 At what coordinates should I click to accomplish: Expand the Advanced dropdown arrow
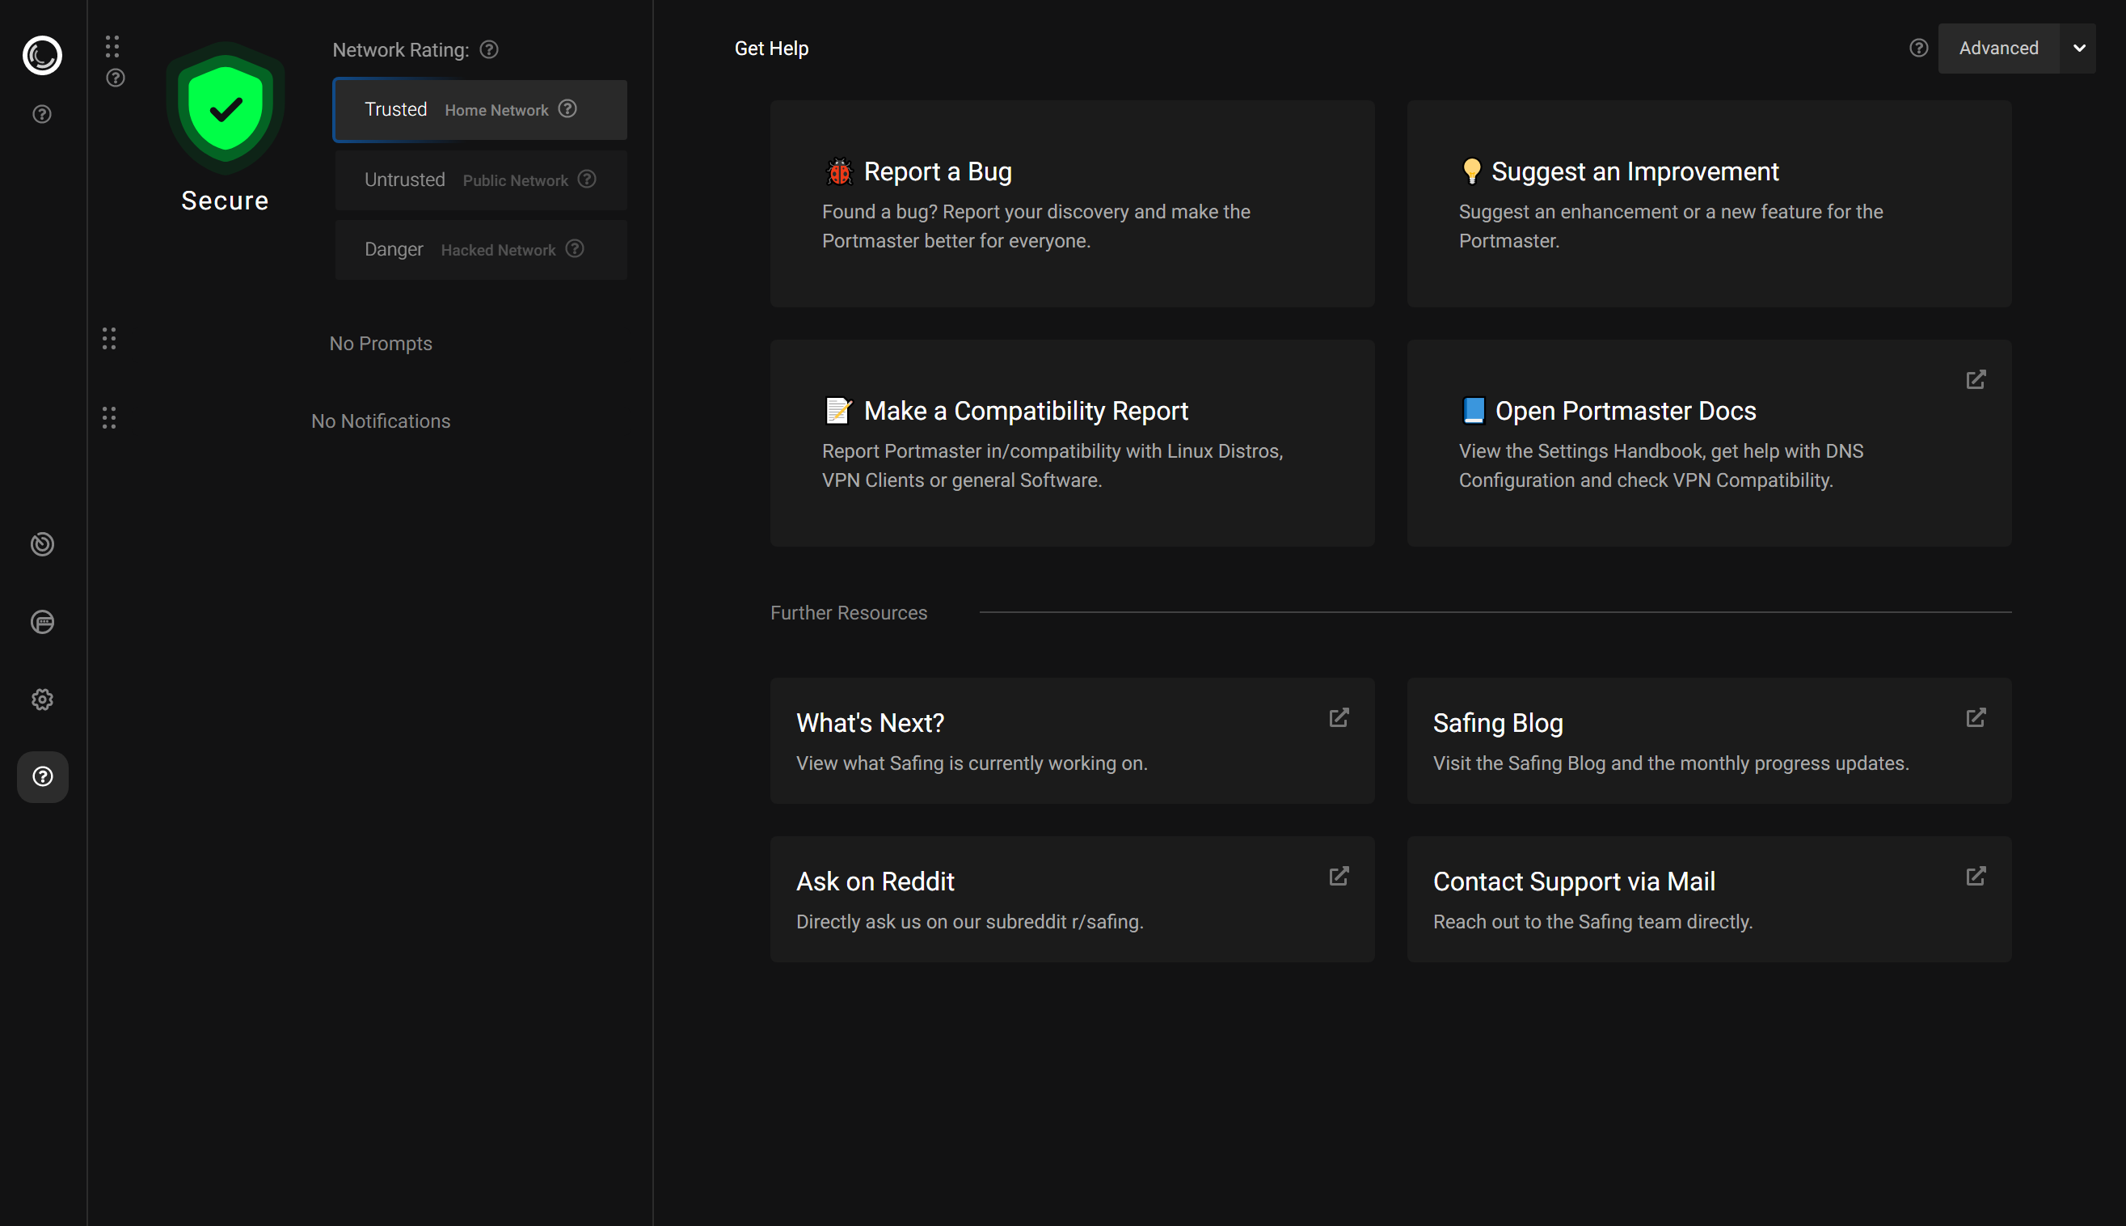(x=2078, y=48)
